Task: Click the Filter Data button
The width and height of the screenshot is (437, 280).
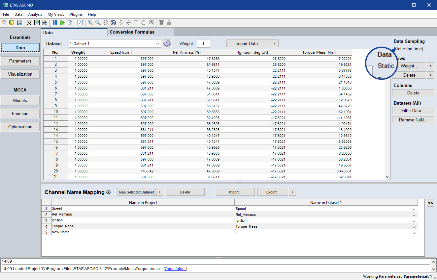Action: 413,111
